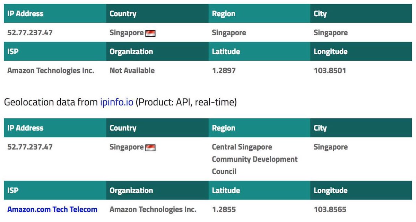Select IP 52.77.237.47 in ipinfo table
The width and height of the screenshot is (416, 222).
click(x=30, y=147)
